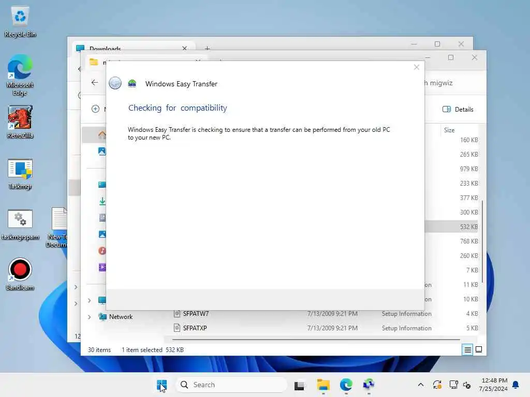Open the Recycle Bin desktop icon

[20, 21]
